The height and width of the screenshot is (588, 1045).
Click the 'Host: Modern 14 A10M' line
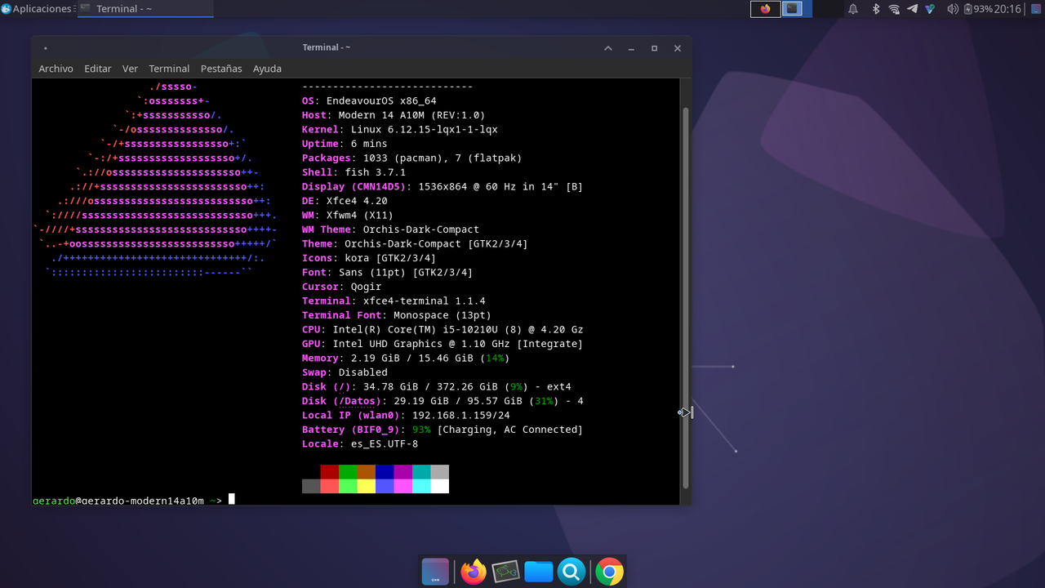(394, 115)
